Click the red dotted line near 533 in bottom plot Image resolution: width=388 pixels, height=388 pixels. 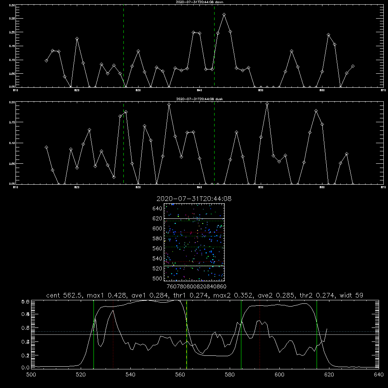113,334
